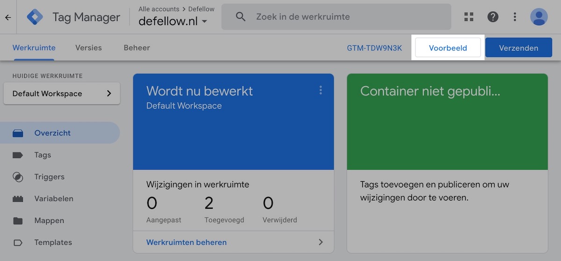Click the Voorbeeld button

pos(448,48)
